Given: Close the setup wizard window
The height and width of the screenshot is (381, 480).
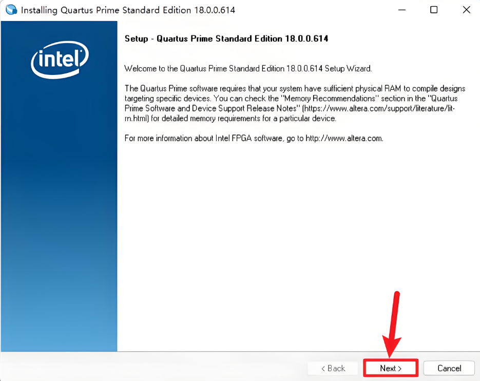Looking at the screenshot, I should point(466,10).
